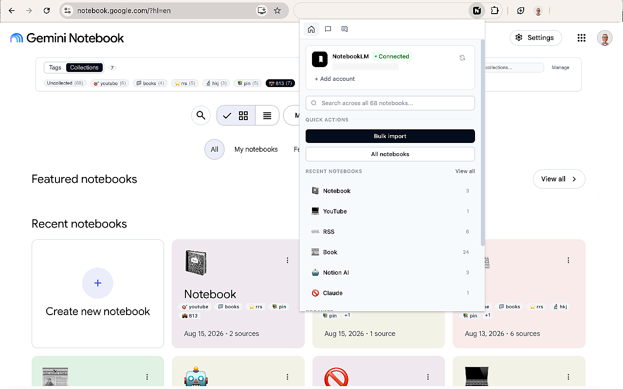Open Settings with the gear button
Image resolution: width=623 pixels, height=389 pixels.
click(x=535, y=37)
